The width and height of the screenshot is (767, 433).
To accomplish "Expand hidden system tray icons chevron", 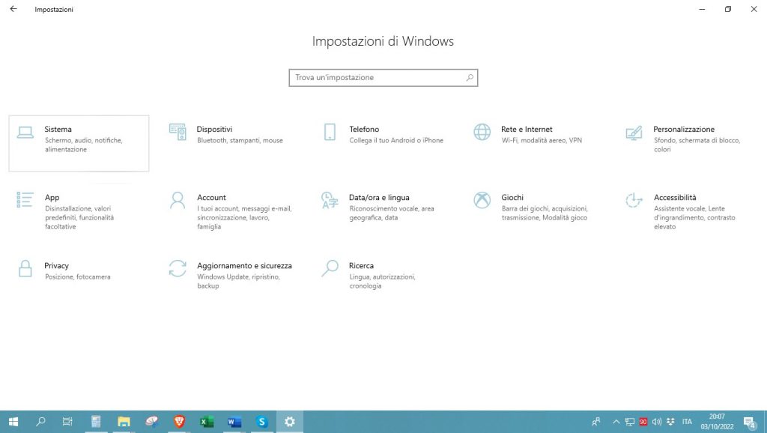I will pos(616,422).
